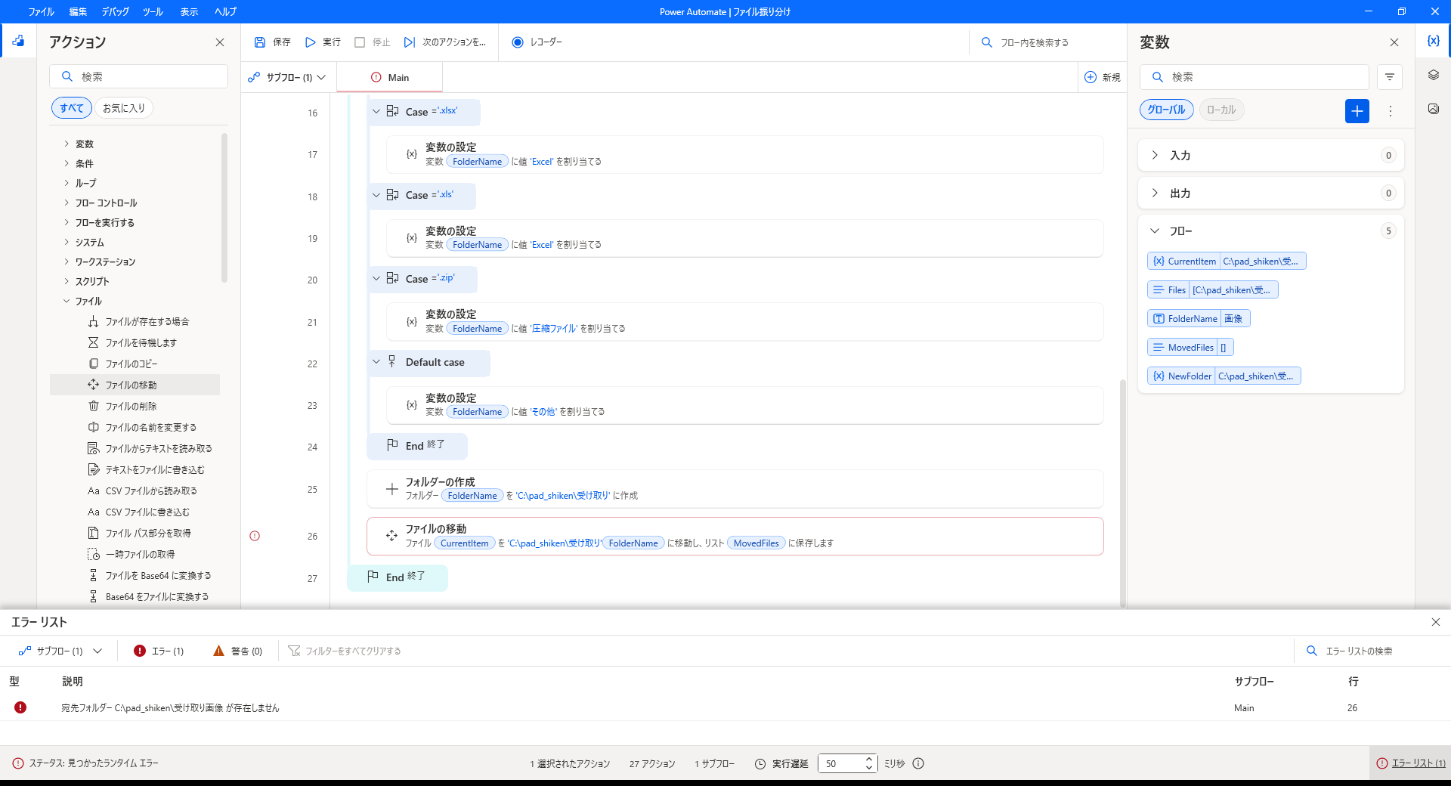Collapse the フロー variables section
1451x786 pixels.
point(1155,231)
